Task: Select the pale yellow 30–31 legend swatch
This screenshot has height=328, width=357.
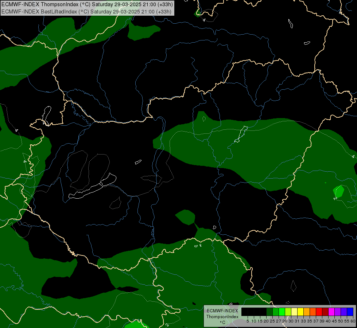Action: point(294,312)
